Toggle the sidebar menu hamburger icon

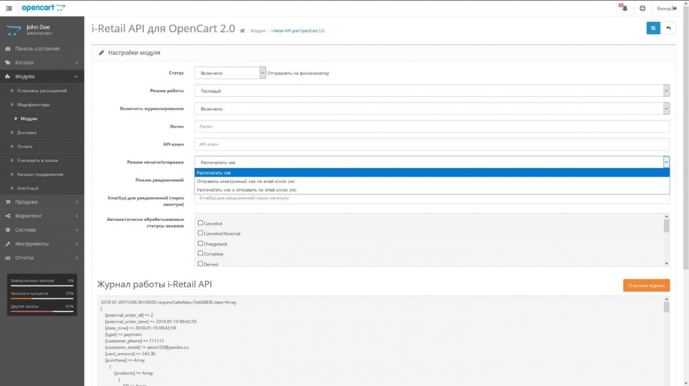[8, 8]
